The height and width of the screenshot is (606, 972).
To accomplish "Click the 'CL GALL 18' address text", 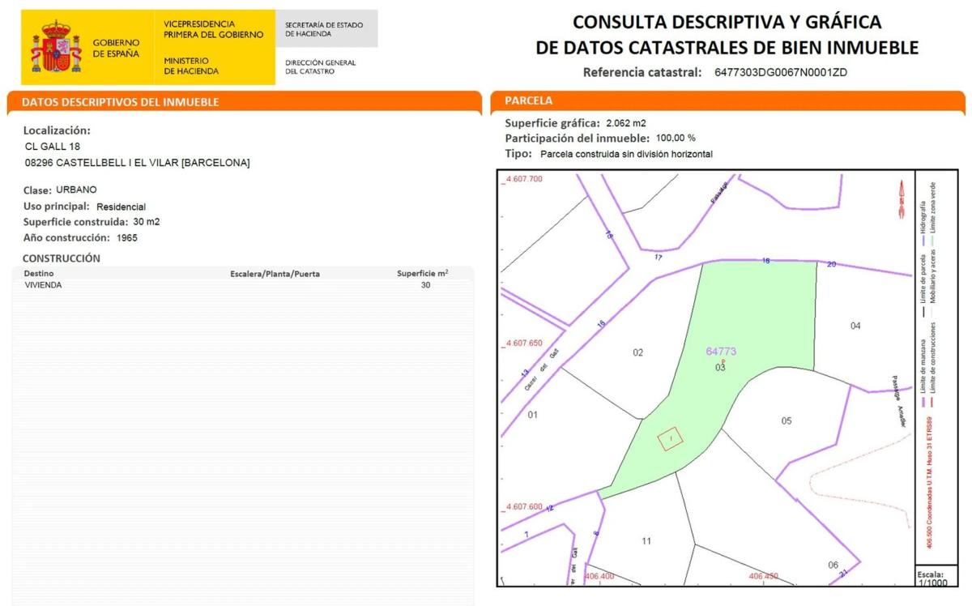I will (x=53, y=147).
